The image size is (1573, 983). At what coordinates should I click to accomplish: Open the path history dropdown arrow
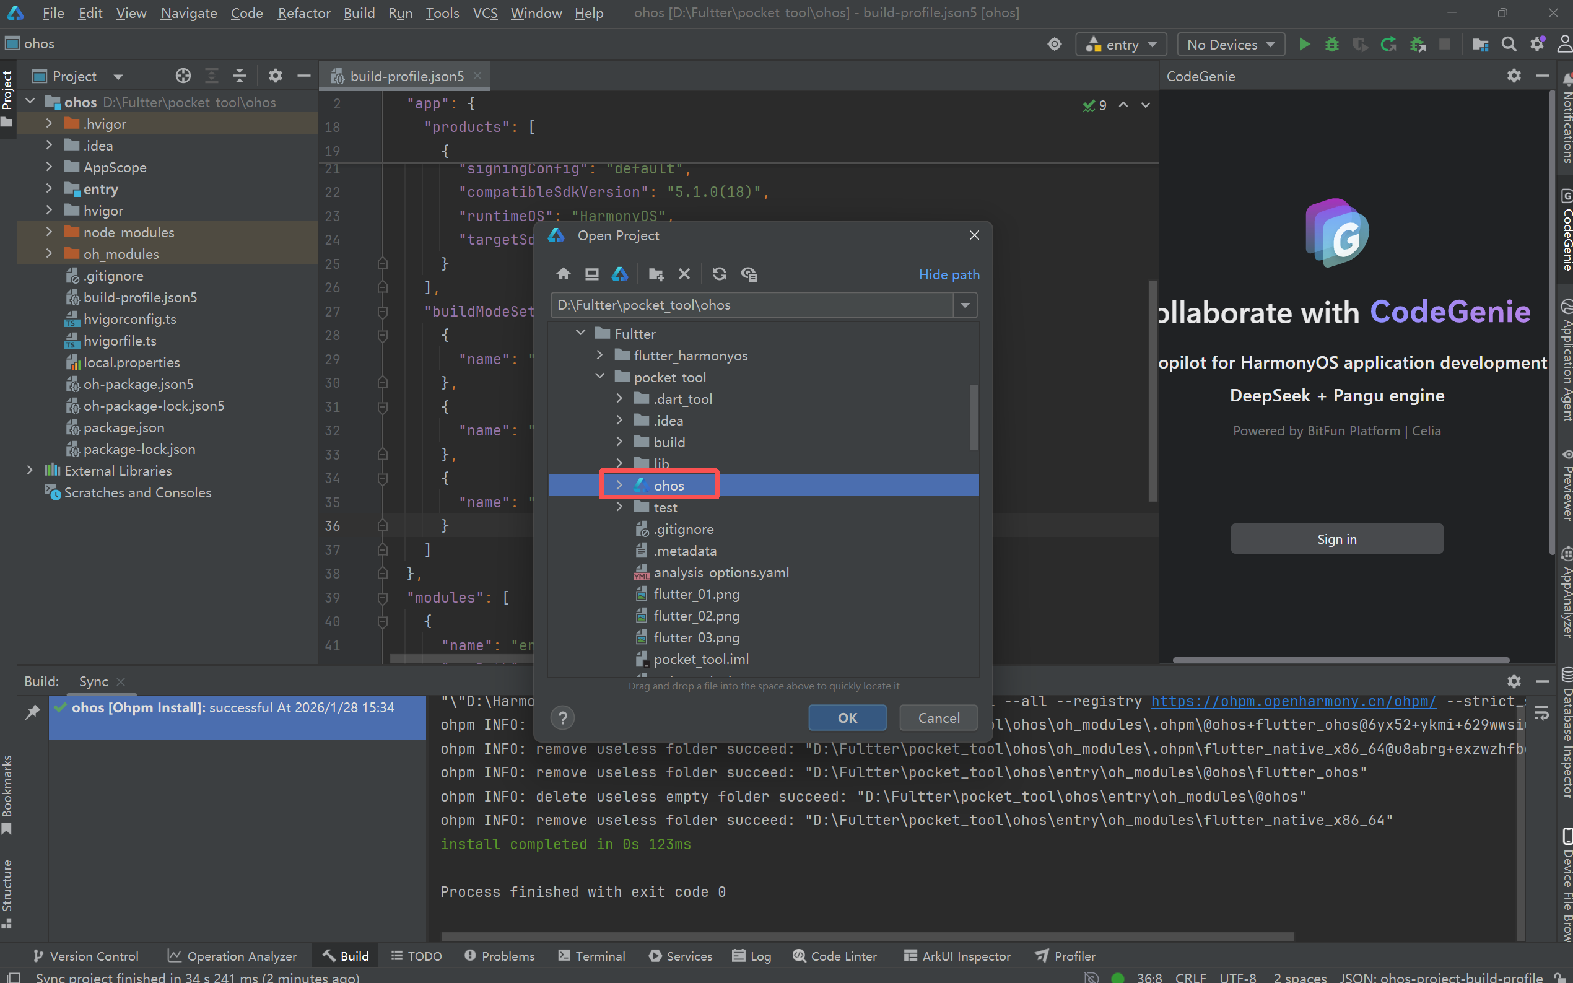click(x=965, y=305)
